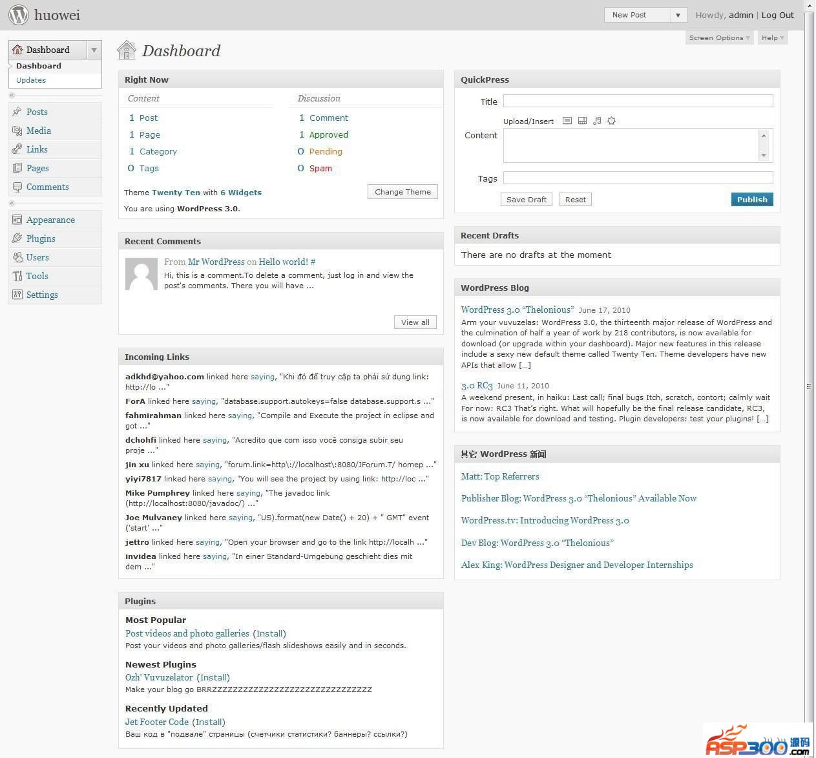Open the Tools menu
The width and height of the screenshot is (816, 758).
coord(37,276)
